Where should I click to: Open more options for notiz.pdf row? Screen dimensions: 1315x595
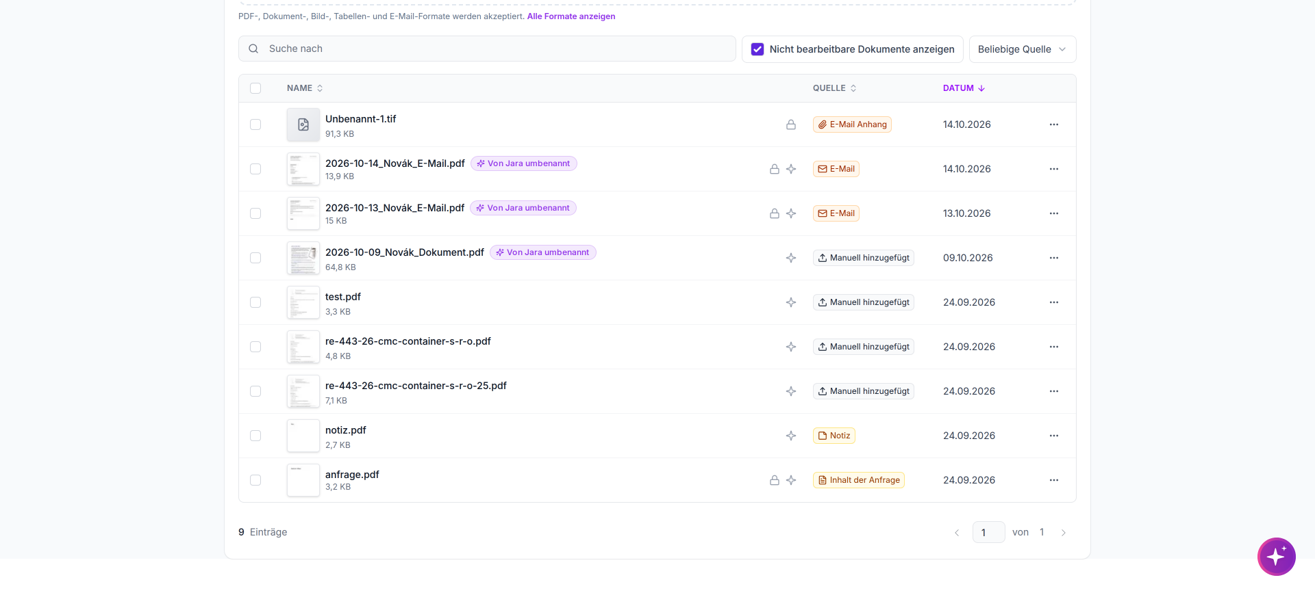pyautogui.click(x=1054, y=436)
